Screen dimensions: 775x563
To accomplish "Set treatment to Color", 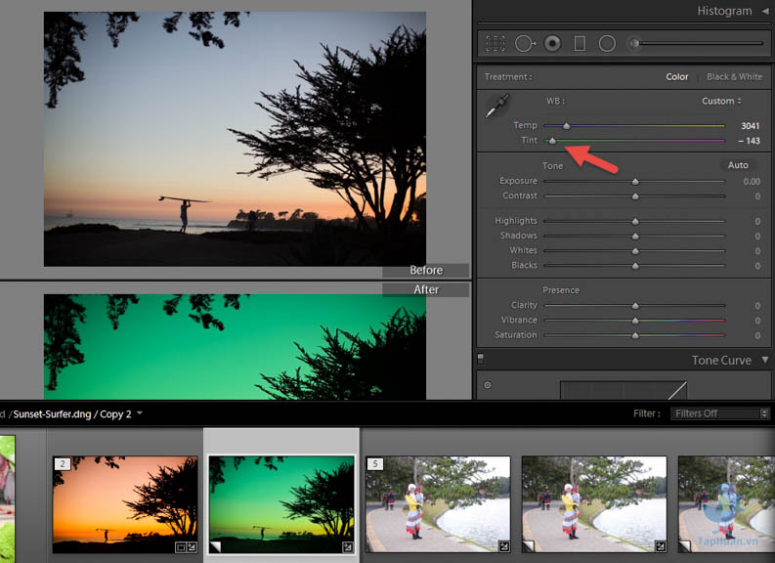I will [x=676, y=76].
